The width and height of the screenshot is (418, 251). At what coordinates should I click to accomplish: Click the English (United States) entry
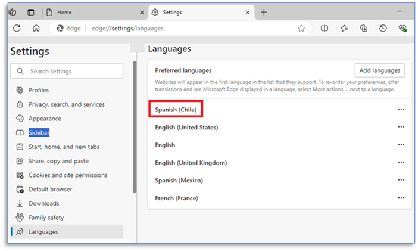186,128
